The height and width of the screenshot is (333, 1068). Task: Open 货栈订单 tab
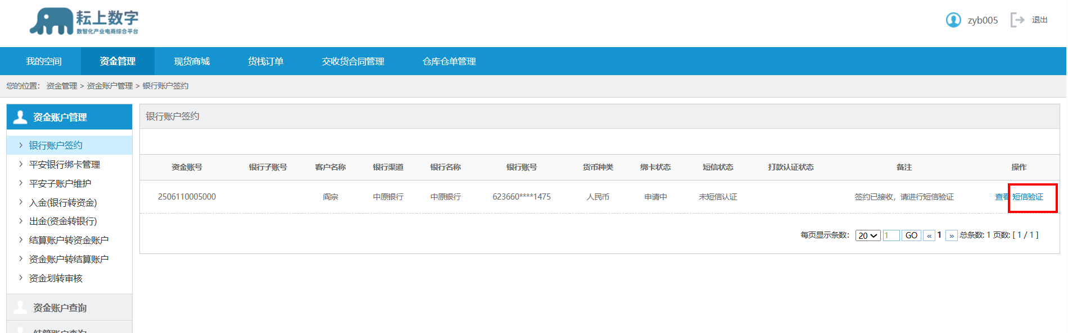[266, 61]
